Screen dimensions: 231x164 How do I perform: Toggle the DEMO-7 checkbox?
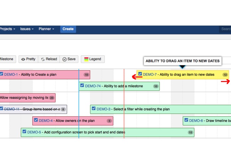(140, 74)
